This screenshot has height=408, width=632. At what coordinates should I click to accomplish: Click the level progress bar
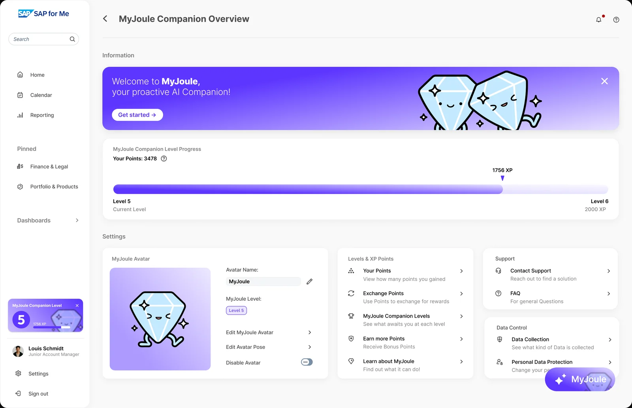tap(361, 189)
